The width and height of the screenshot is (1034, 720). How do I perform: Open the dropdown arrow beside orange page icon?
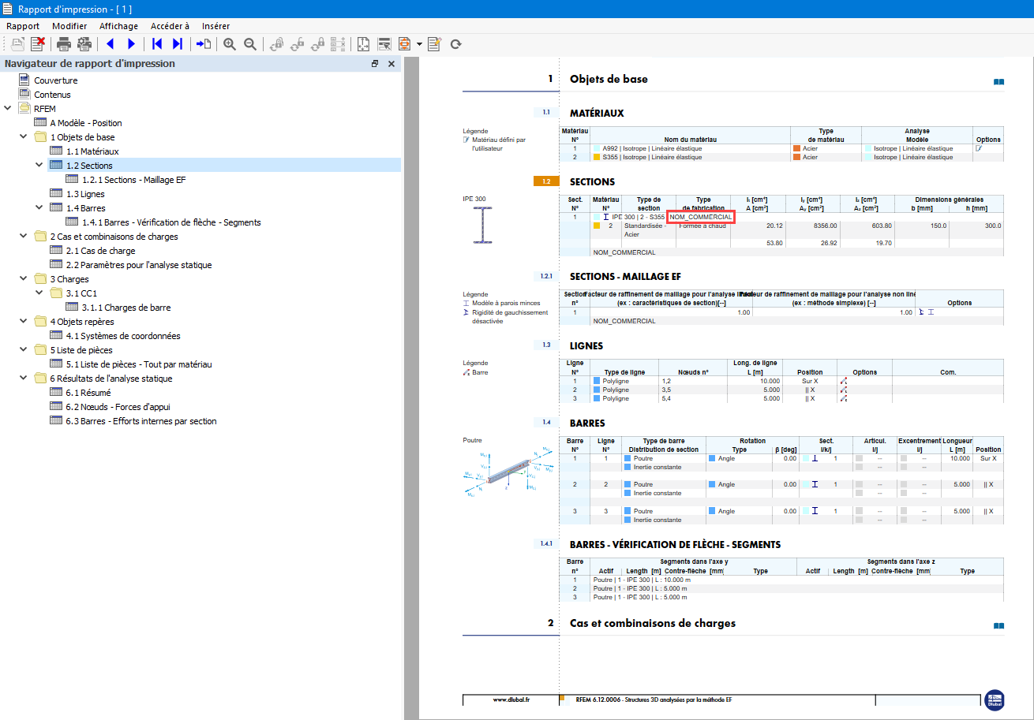coord(419,44)
